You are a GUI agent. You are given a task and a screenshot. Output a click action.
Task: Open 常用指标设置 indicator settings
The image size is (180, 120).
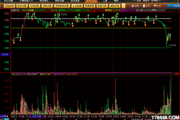62,5
